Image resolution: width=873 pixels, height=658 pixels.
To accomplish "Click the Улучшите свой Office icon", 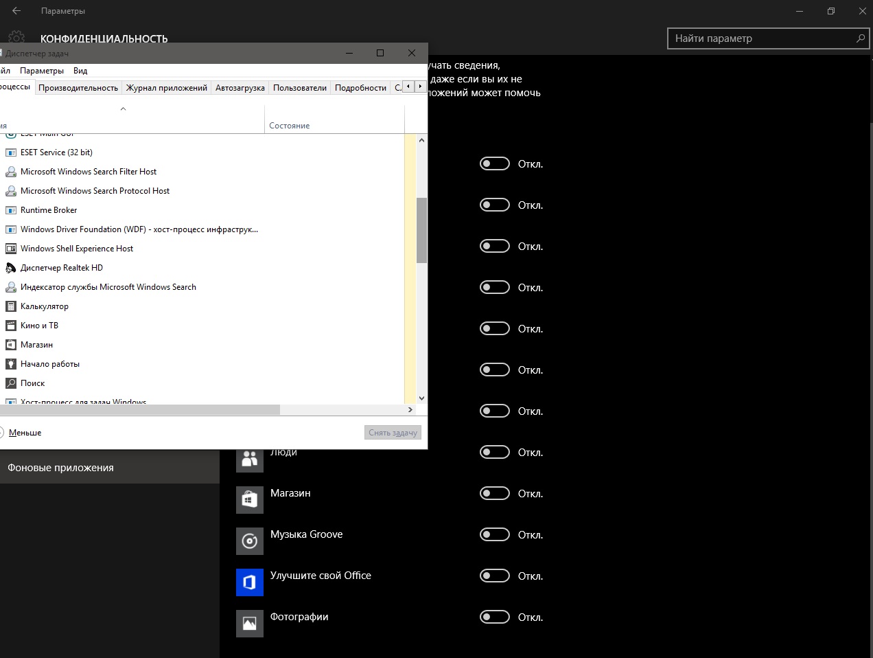I will pyautogui.click(x=250, y=582).
